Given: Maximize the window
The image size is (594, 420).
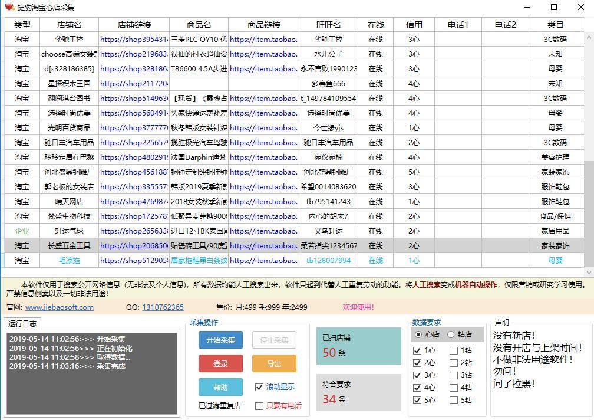Looking at the screenshot, I should [553, 7].
